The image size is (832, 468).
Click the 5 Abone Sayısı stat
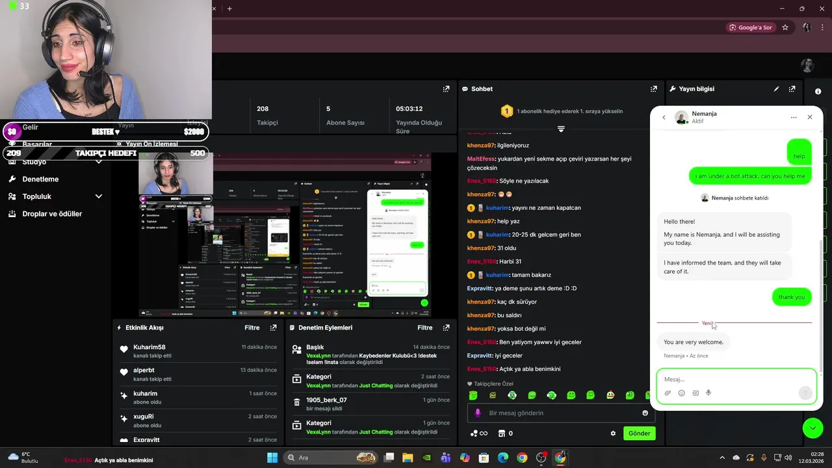(x=345, y=115)
